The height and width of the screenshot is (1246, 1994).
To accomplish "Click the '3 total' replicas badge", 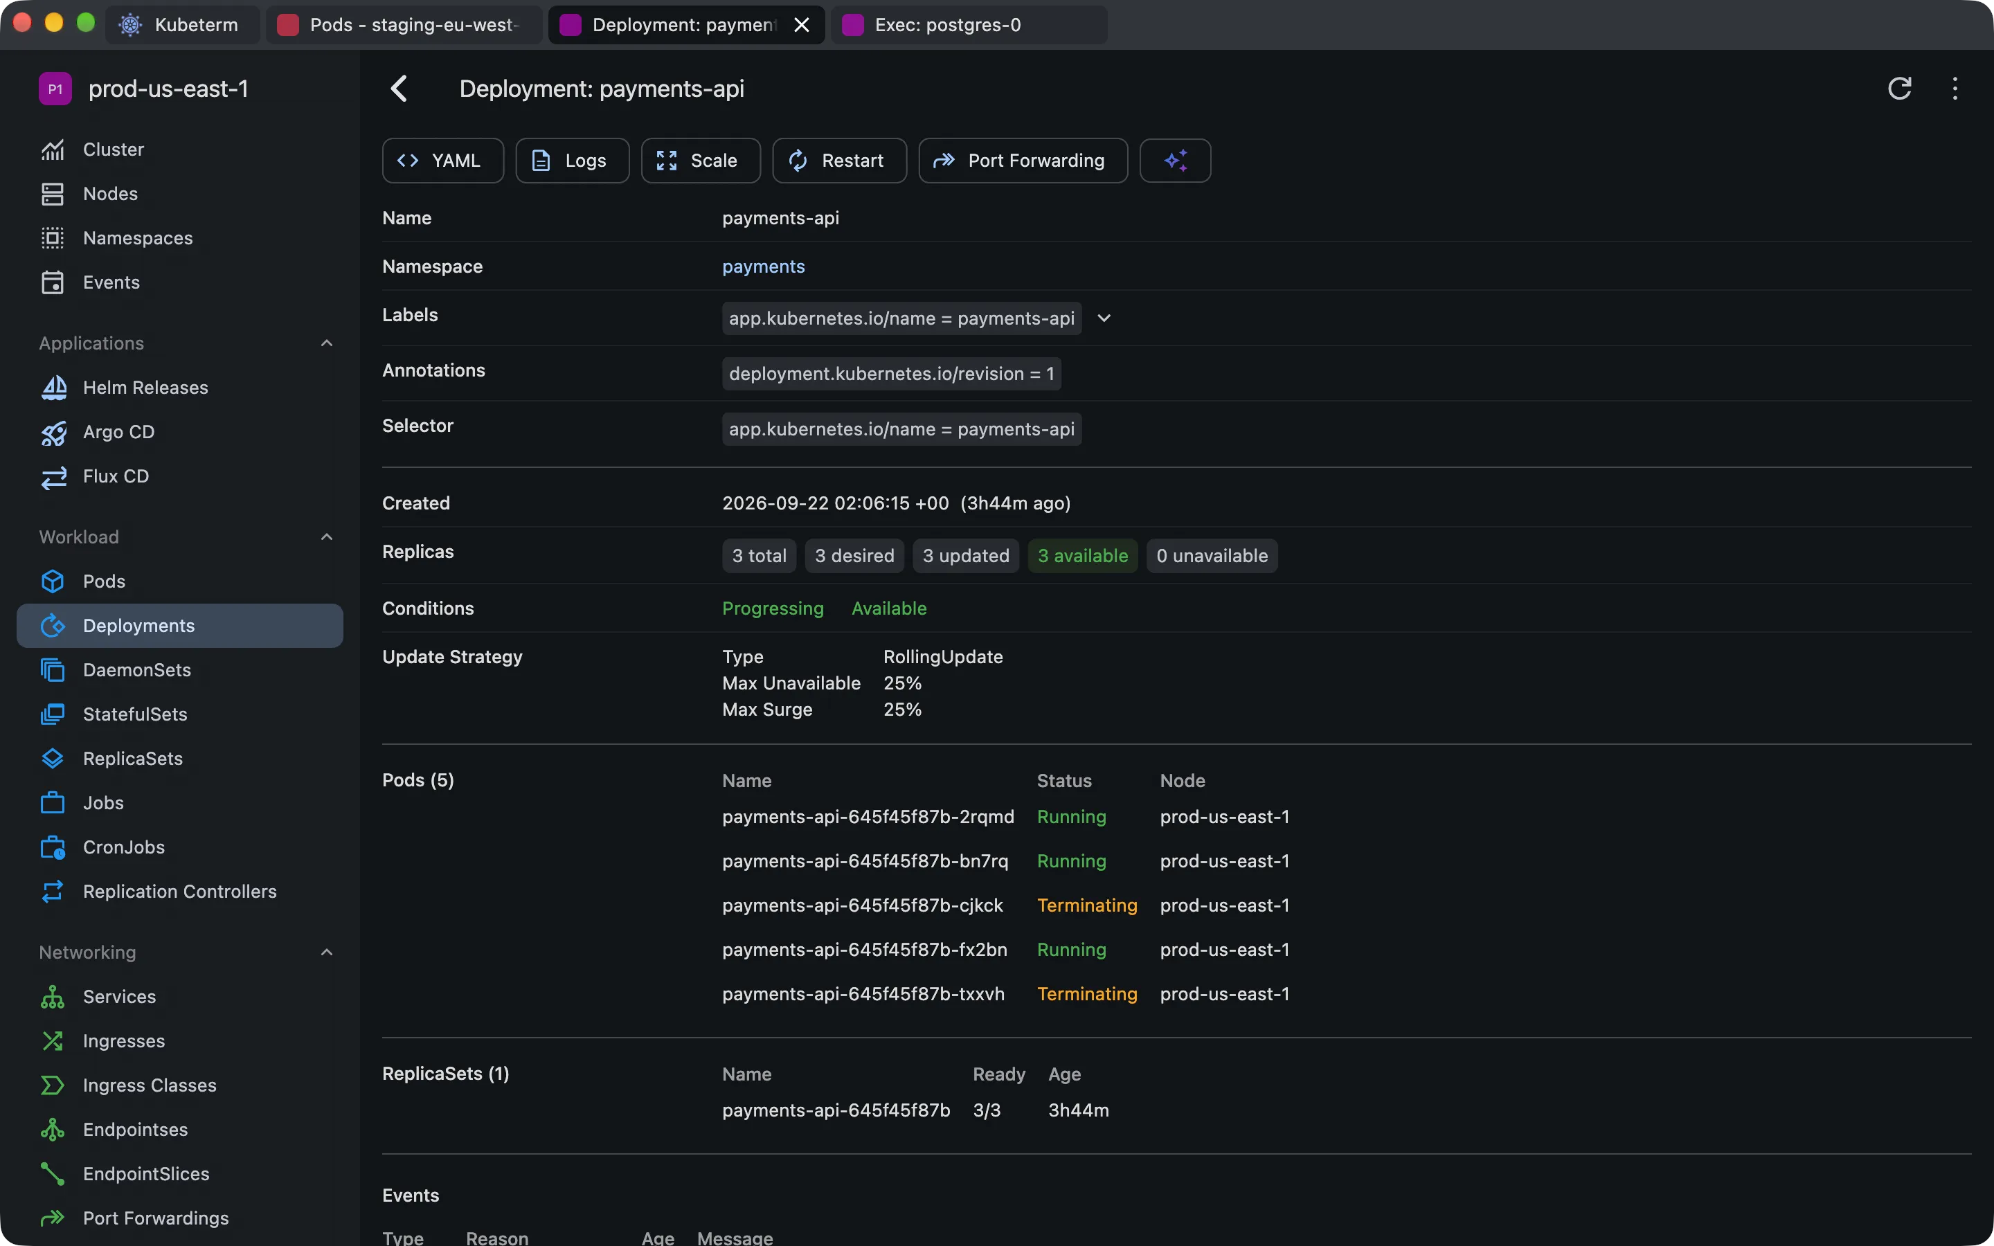I will tap(758, 557).
